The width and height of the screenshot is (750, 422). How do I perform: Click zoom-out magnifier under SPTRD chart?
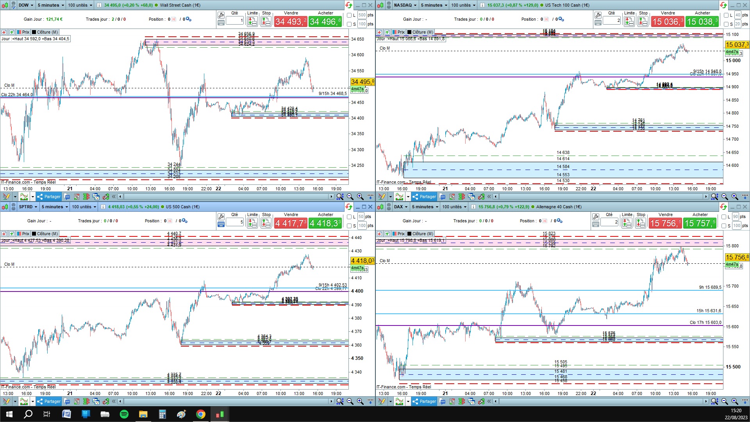350,401
